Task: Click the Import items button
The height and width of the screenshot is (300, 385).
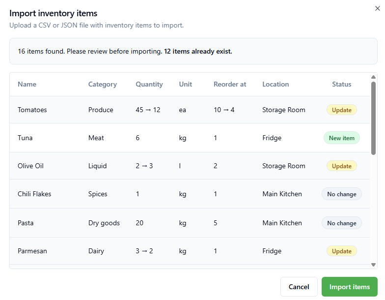Action: [349, 287]
